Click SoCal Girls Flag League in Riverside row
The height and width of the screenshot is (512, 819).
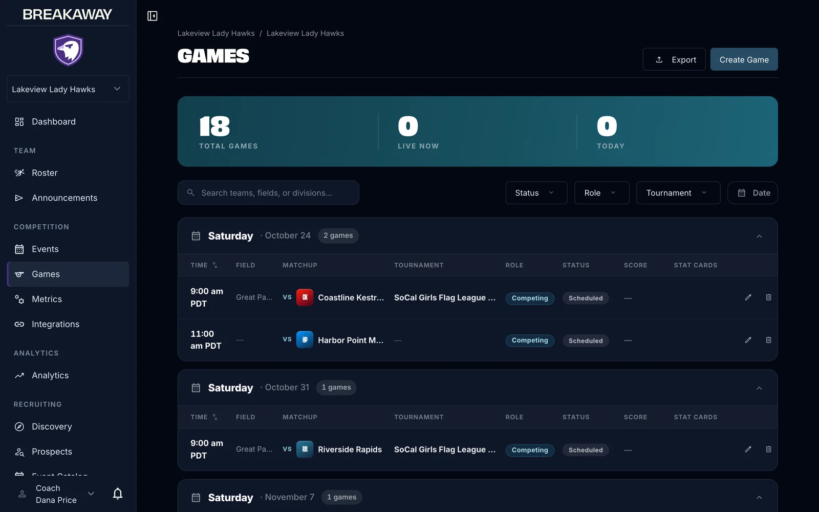pos(445,450)
